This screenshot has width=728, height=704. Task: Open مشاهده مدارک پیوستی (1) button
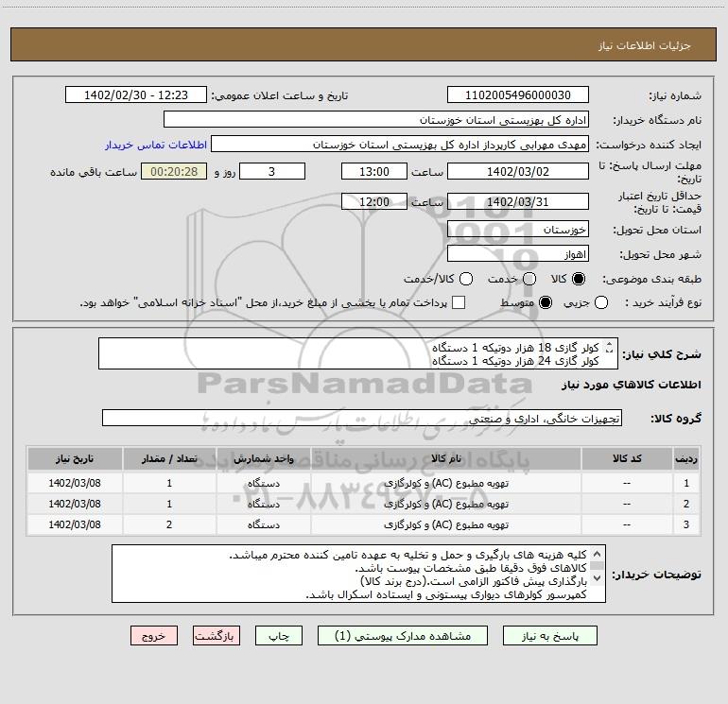(x=403, y=636)
